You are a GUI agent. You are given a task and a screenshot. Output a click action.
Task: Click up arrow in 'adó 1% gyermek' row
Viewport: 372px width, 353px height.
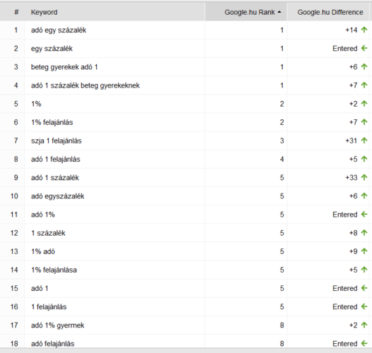point(364,325)
